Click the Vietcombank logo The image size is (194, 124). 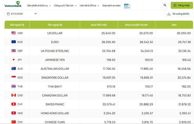tap(13, 4)
